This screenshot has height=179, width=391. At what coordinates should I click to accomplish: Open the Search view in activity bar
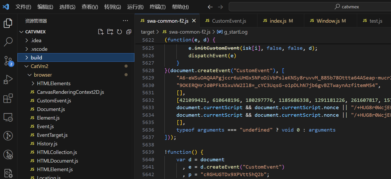tap(8, 42)
